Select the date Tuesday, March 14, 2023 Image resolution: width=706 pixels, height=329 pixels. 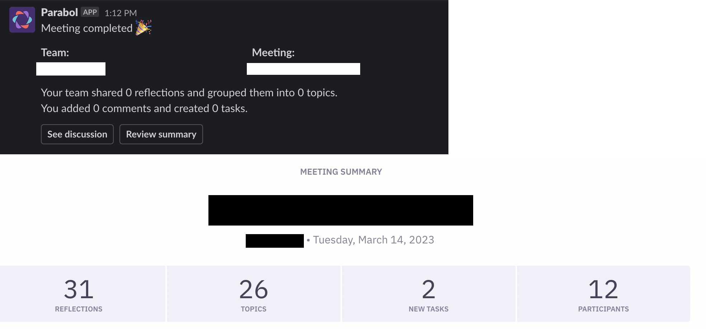[x=373, y=240]
